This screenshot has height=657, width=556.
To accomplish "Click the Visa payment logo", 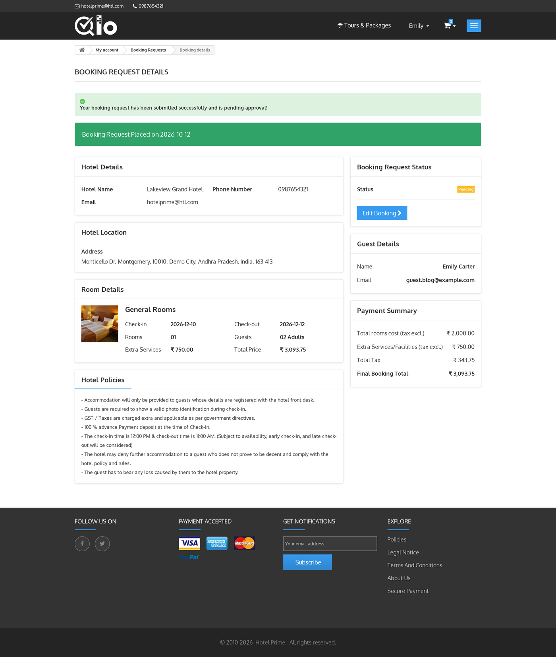I will (189, 543).
